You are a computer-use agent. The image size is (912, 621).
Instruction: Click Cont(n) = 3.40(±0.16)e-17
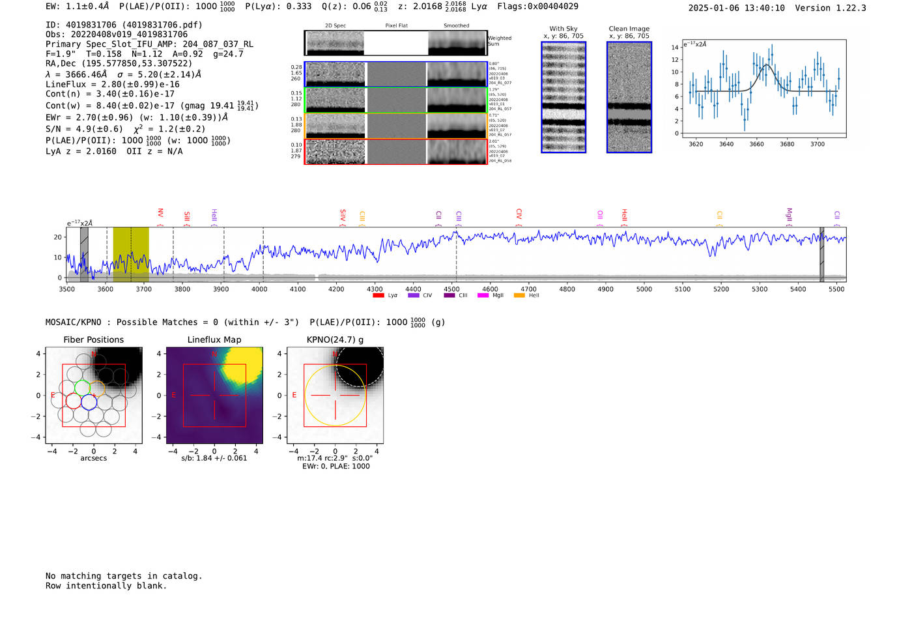[110, 94]
